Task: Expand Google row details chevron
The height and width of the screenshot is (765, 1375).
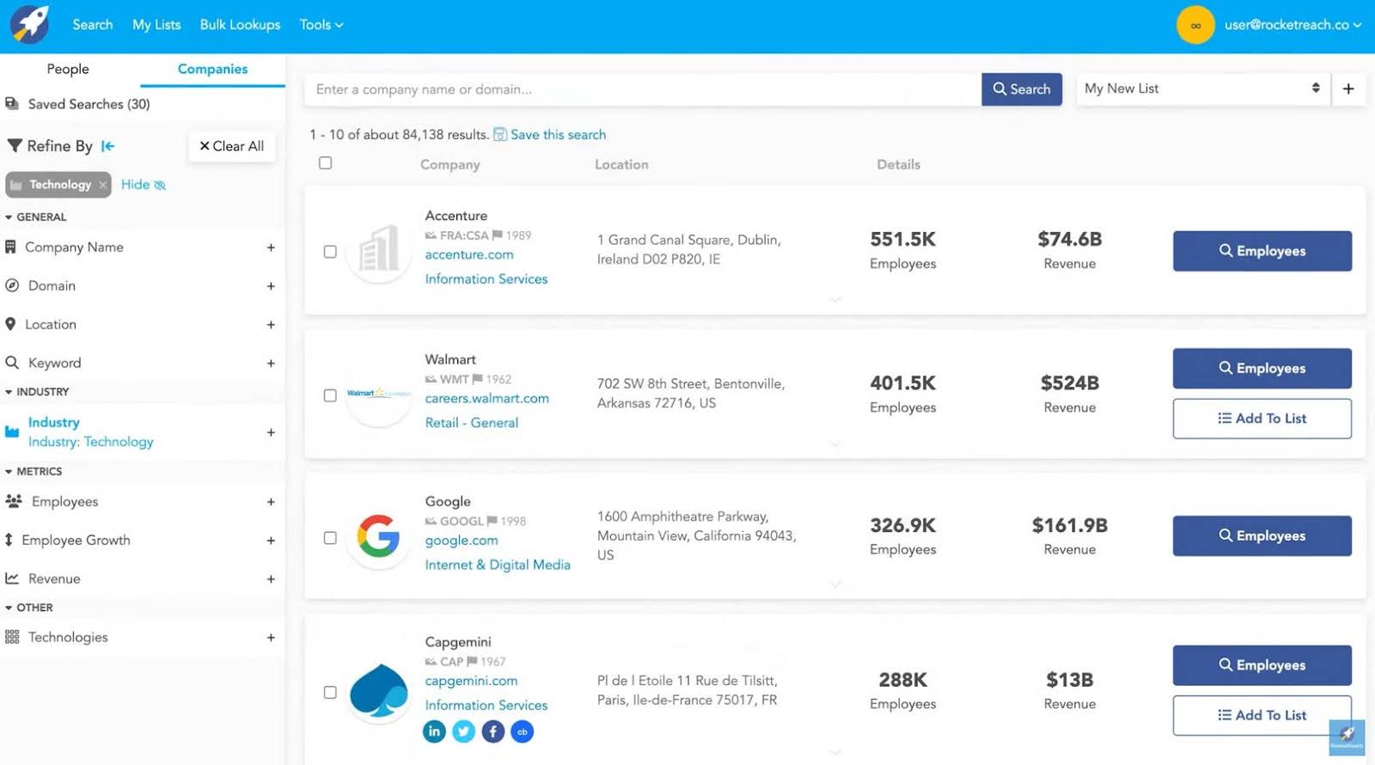Action: 835,584
